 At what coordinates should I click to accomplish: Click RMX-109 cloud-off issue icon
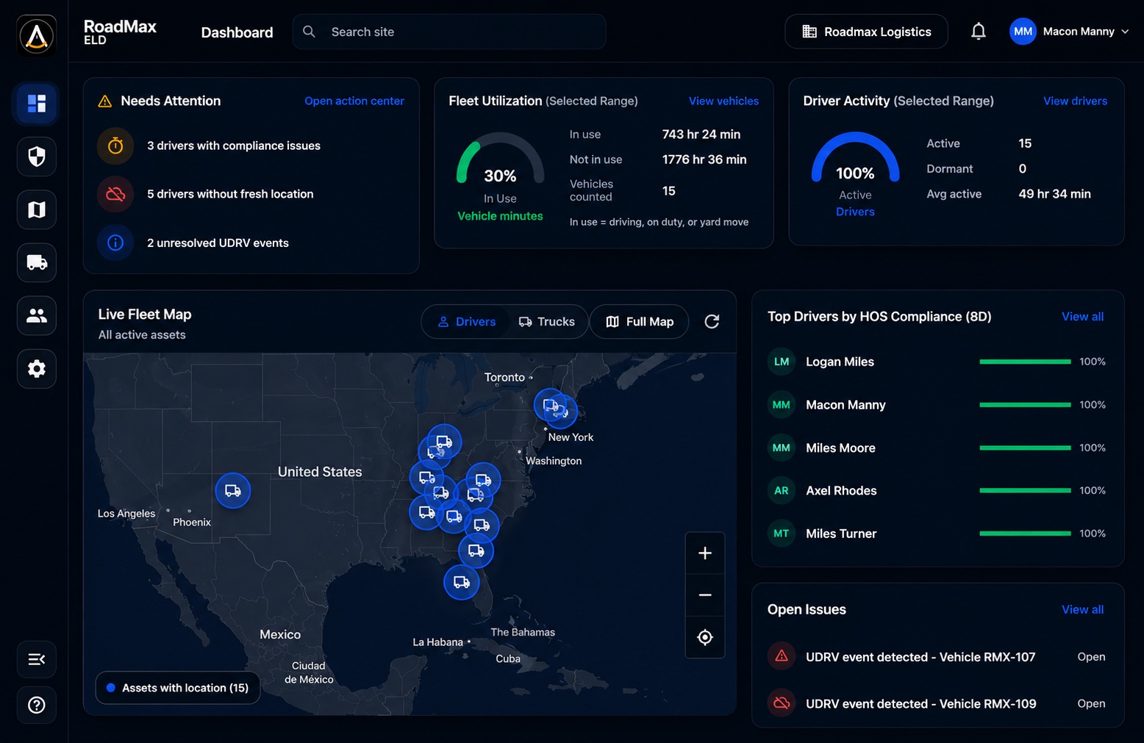point(782,703)
